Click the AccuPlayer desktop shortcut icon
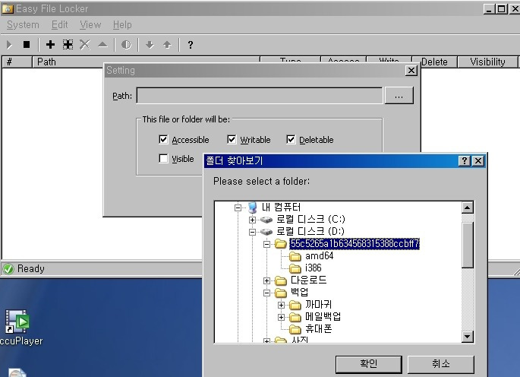520x377 pixels. (17, 322)
